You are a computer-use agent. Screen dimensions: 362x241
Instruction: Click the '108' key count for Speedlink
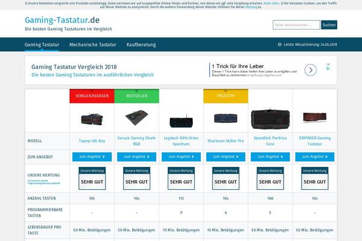[270, 198]
